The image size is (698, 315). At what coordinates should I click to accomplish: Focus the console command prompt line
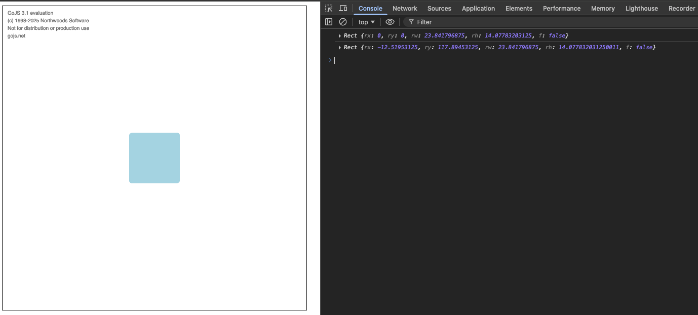(x=507, y=60)
